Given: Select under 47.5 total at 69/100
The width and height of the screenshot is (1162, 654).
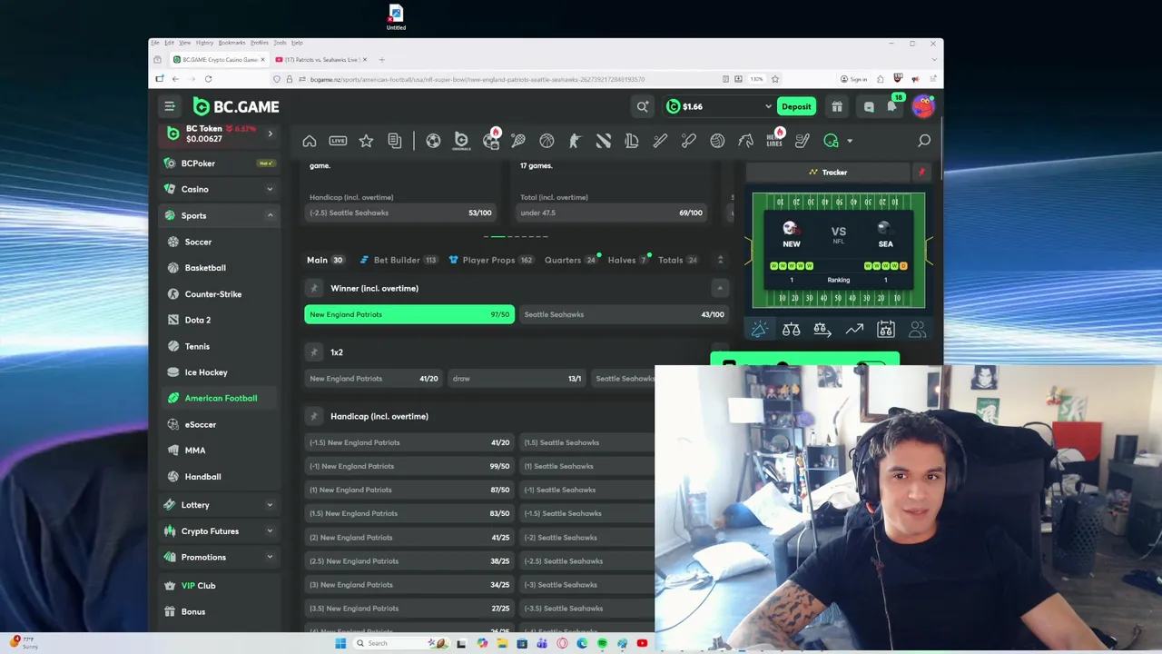Looking at the screenshot, I should click(612, 213).
